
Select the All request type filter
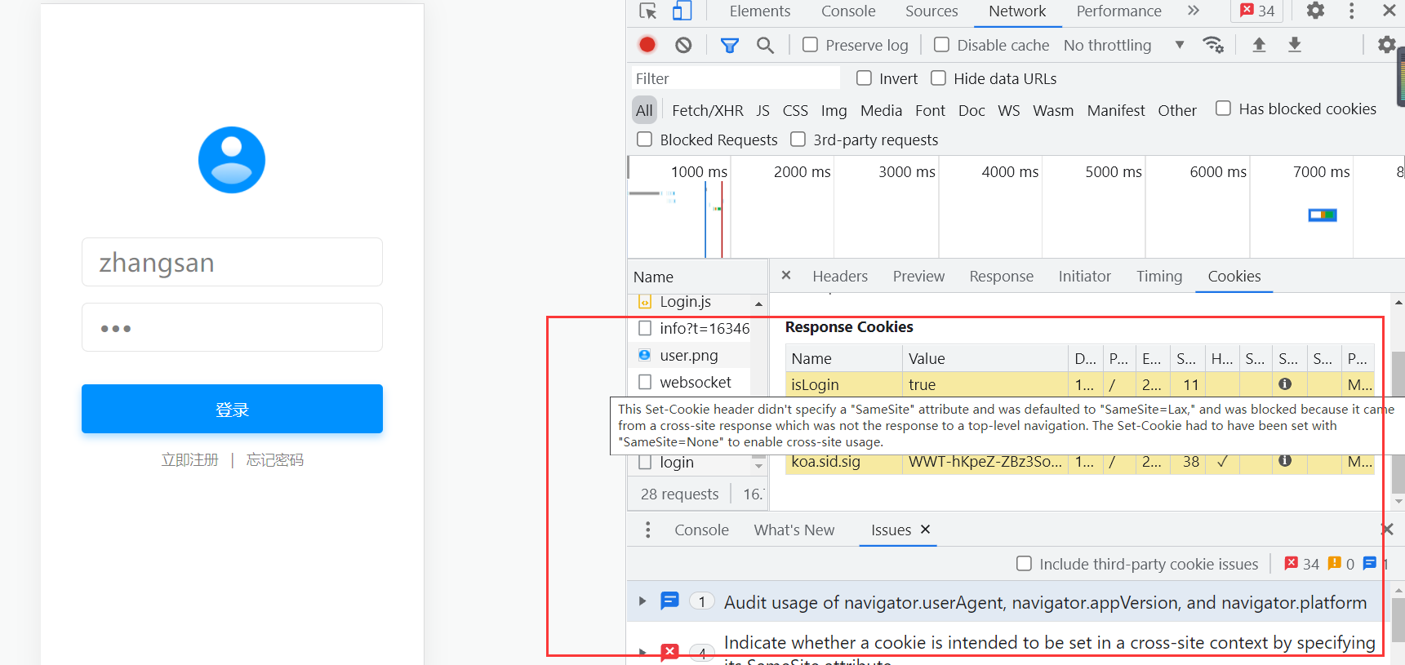coord(644,110)
